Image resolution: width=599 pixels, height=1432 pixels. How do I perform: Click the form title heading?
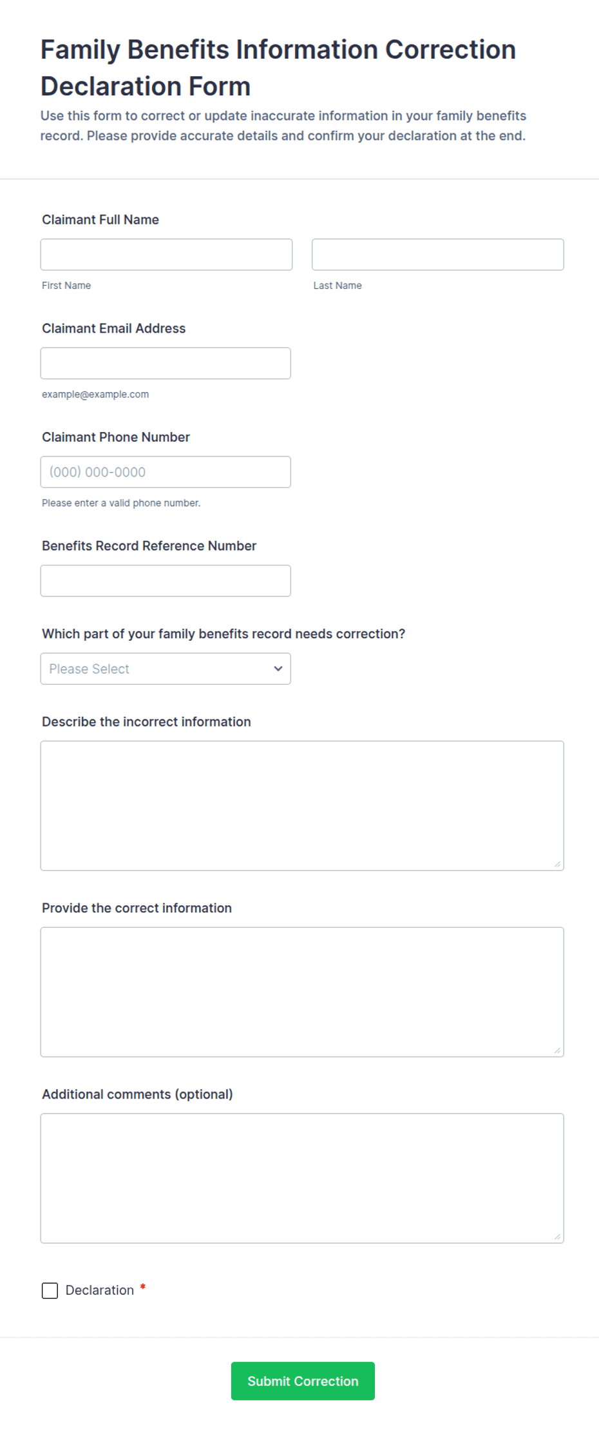point(278,68)
